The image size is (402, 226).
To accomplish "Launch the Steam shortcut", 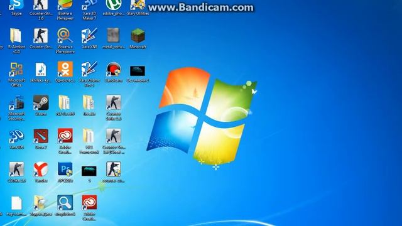I will (x=41, y=105).
